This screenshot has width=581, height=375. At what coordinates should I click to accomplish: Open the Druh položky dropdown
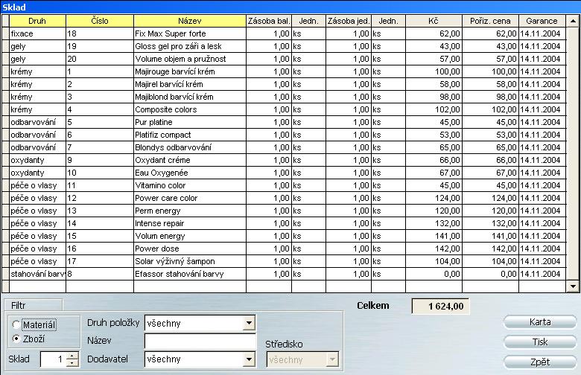[249, 324]
